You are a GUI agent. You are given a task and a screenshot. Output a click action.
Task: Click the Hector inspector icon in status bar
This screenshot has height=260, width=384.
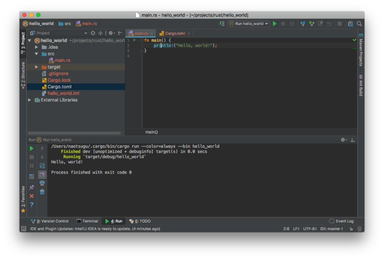click(x=359, y=229)
